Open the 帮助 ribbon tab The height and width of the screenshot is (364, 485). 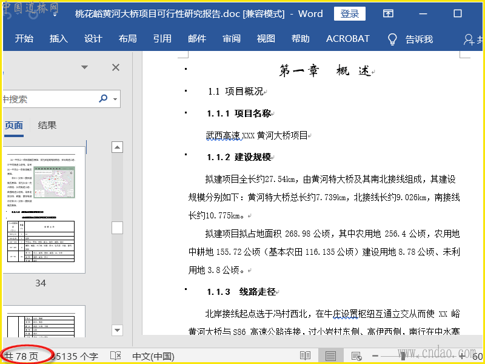click(x=301, y=39)
